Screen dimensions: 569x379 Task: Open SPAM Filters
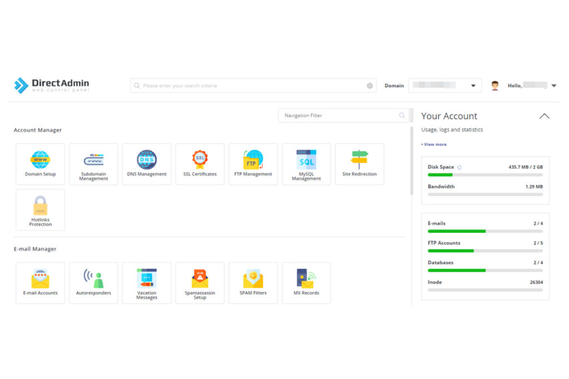tap(253, 283)
